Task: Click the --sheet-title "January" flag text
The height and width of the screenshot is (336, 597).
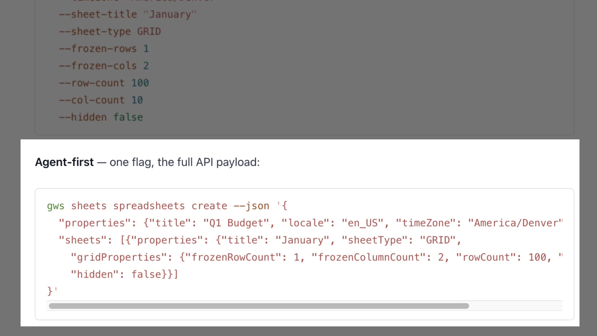Action: (x=128, y=14)
